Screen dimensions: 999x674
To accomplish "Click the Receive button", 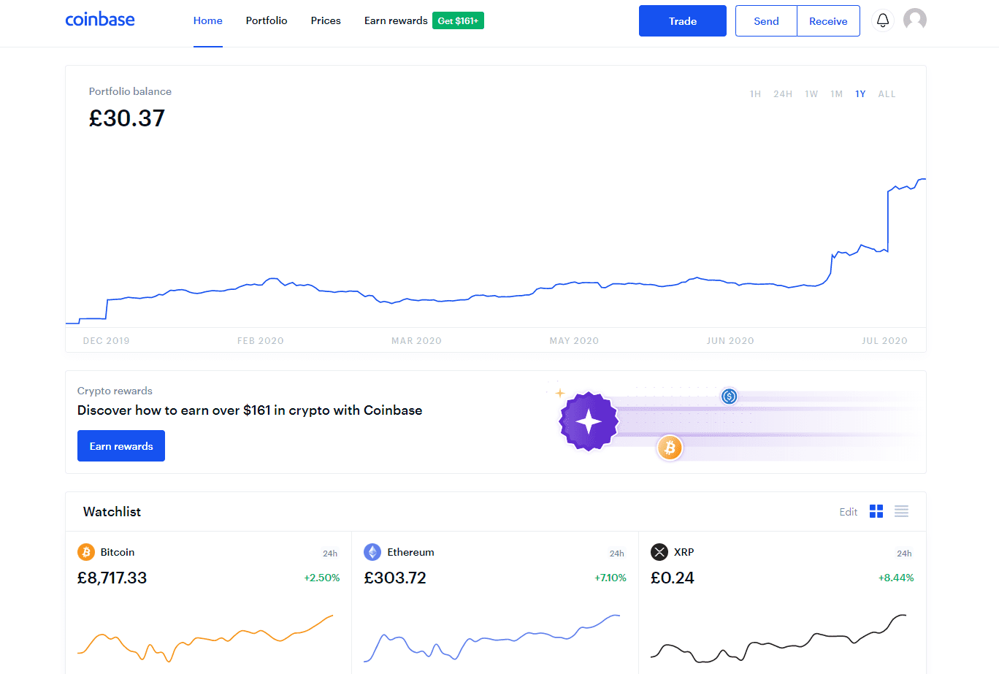I will pos(828,21).
